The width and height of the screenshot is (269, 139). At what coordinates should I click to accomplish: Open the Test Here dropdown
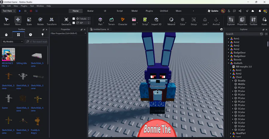pos(9,11)
